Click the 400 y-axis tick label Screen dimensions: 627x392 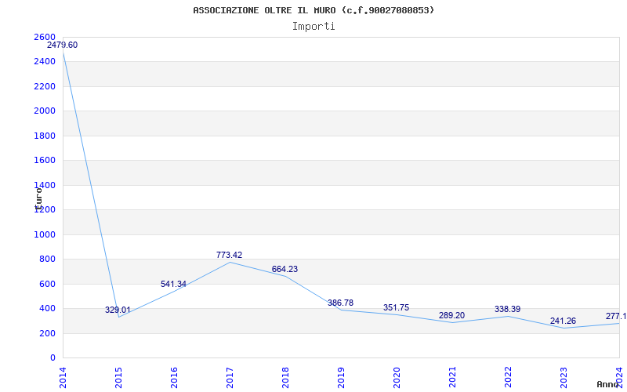click(x=48, y=308)
